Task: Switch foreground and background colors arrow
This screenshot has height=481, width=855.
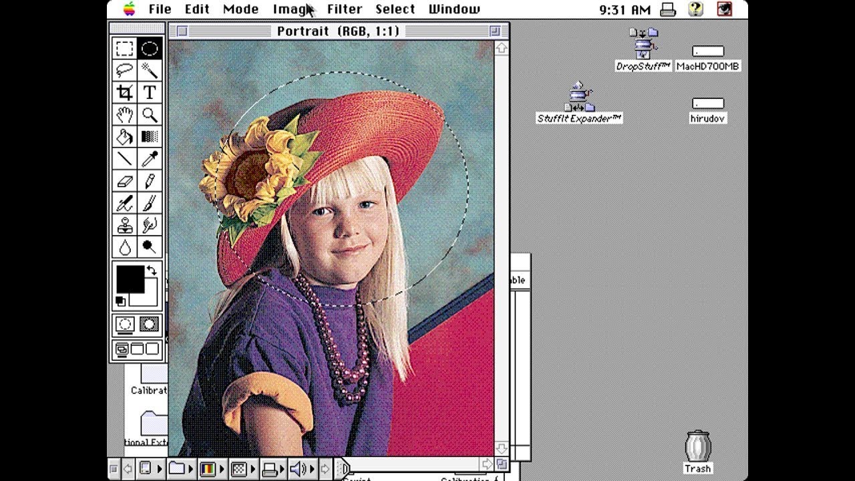Action: [152, 270]
